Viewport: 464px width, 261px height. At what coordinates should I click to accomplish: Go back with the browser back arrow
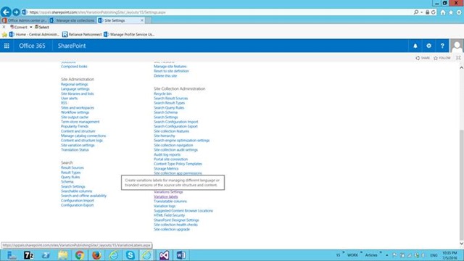[6, 12]
